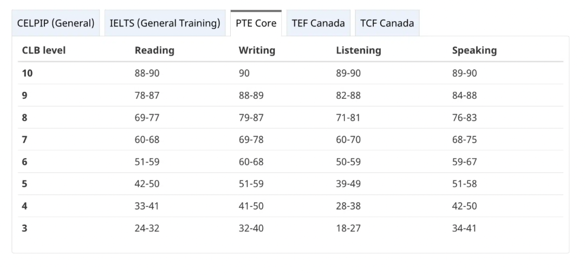Viewport: 585px width, 275px height.
Task: Switch to the CELPIP (General) tab
Action: click(x=56, y=23)
